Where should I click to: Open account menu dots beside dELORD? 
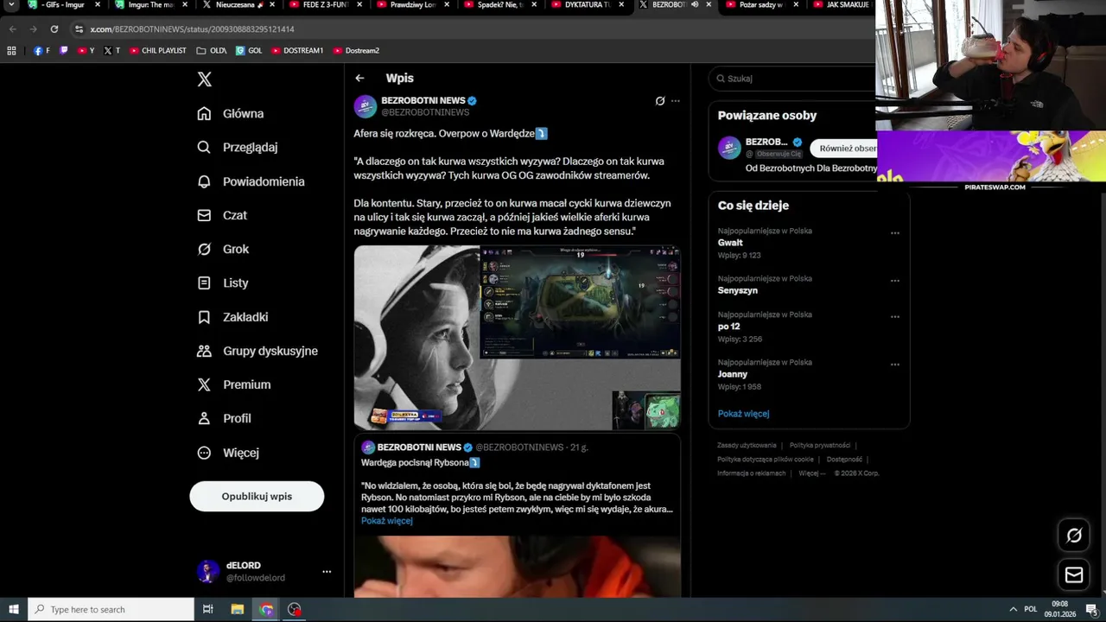coord(327,572)
